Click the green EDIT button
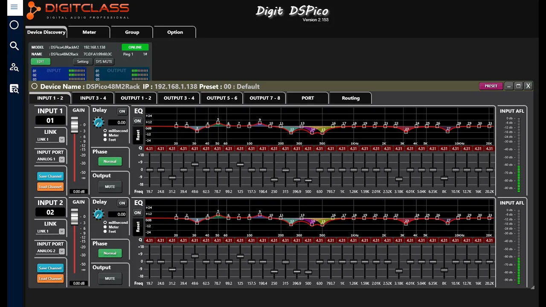Screen dimensions: 546x307 (41, 62)
